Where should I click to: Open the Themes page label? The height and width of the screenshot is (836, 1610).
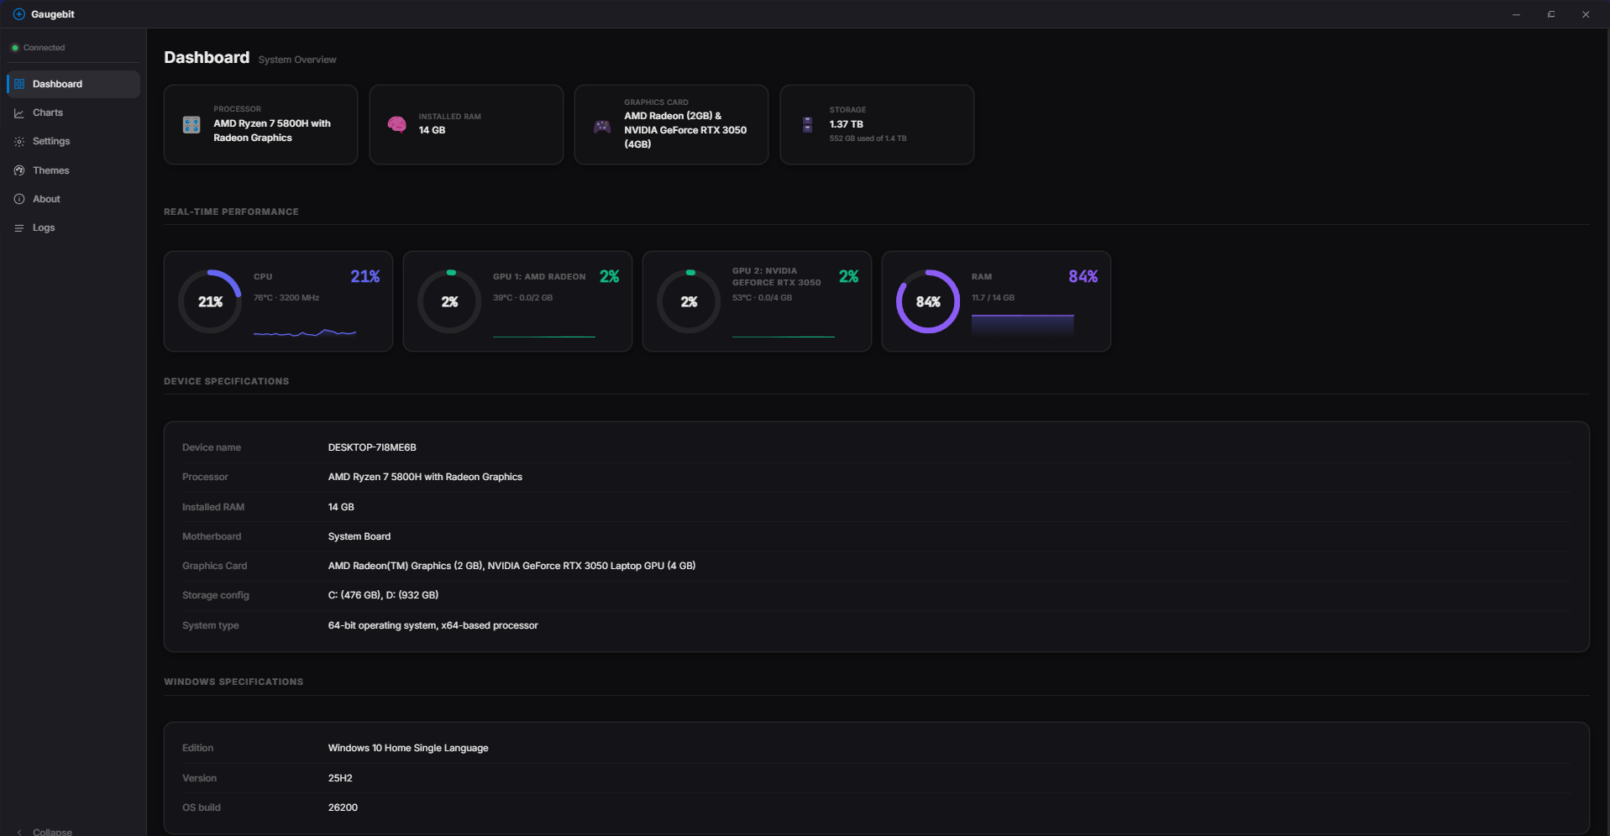(x=51, y=170)
